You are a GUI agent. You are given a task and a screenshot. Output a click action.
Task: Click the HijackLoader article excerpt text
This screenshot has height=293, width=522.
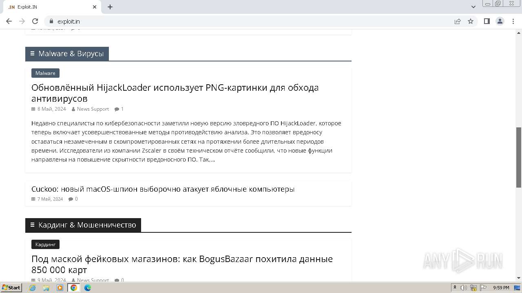point(186,141)
